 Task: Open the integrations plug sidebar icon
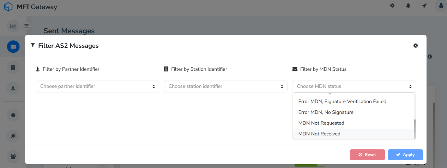click(13, 136)
